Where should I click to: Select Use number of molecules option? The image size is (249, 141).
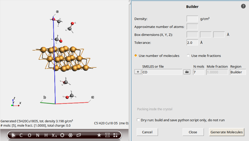(x=136, y=56)
